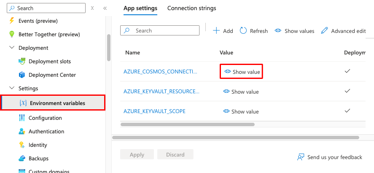Open Deployment slots icon
The width and height of the screenshot is (374, 173).
[22, 61]
